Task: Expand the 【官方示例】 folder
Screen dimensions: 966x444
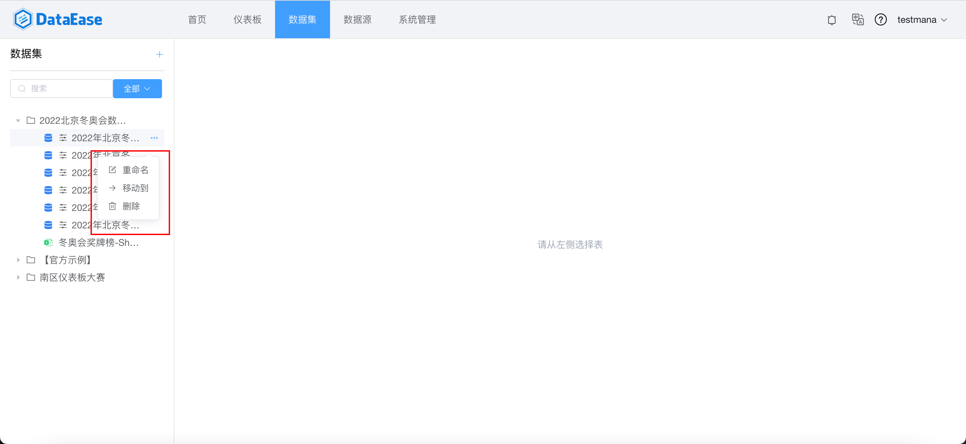Action: pyautogui.click(x=18, y=260)
